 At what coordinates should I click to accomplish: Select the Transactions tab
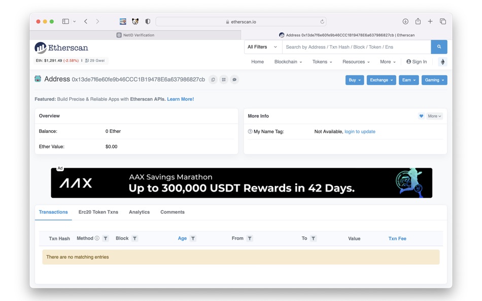tap(53, 212)
